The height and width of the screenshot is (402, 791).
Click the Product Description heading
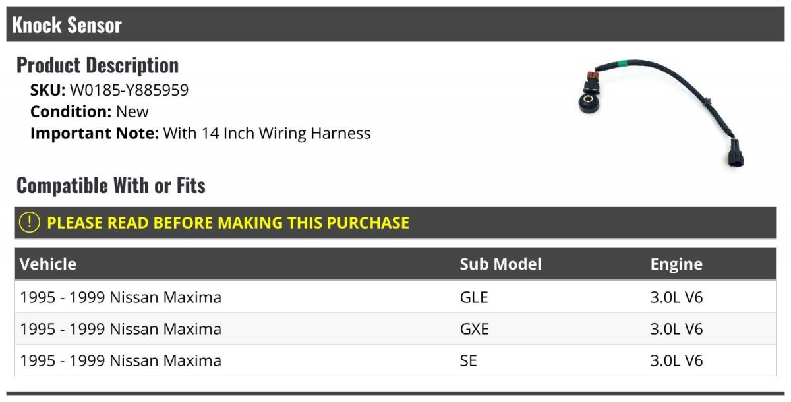coord(98,65)
